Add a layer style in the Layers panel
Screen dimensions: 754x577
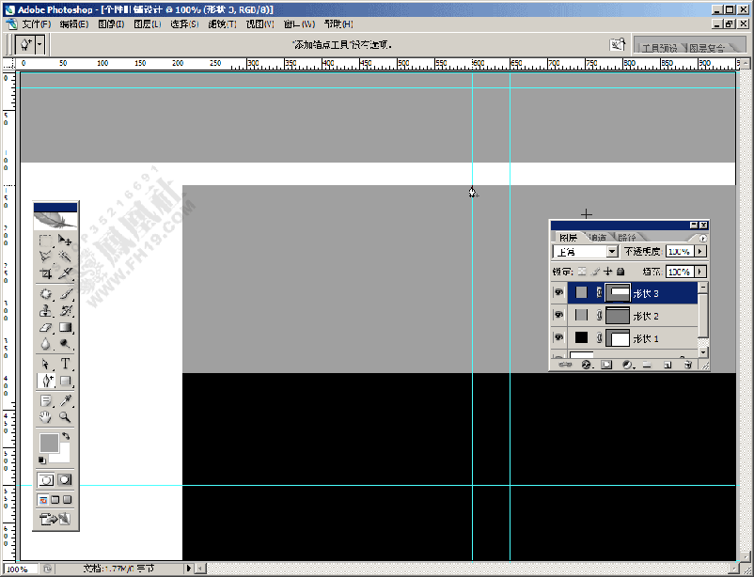586,365
